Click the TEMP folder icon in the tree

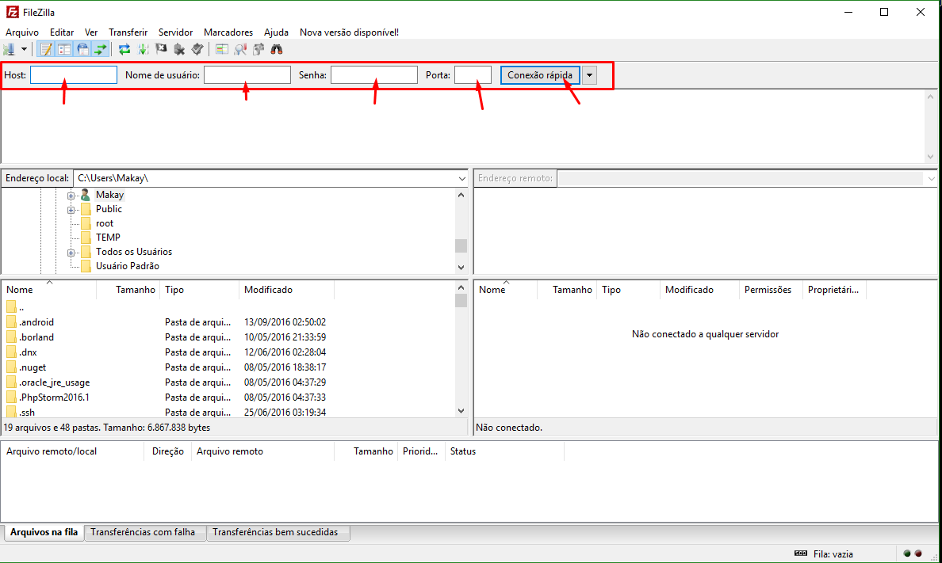click(86, 237)
